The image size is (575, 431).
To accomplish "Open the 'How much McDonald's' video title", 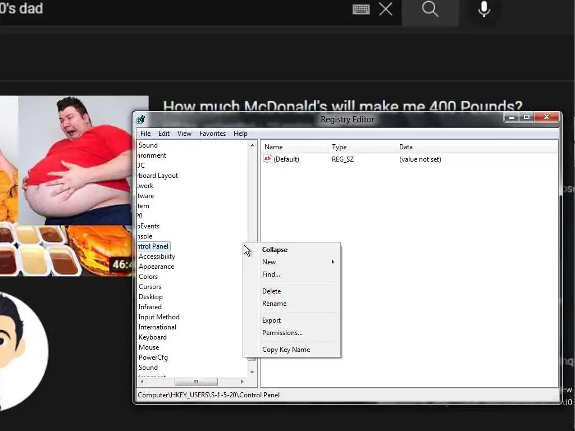I will click(x=343, y=106).
